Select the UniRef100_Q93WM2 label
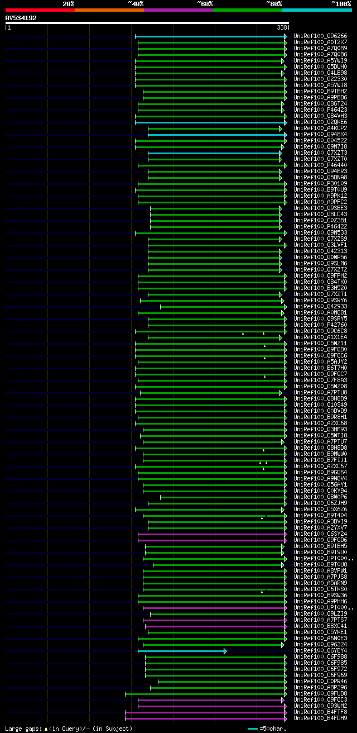The image size is (357, 733). [x=320, y=706]
